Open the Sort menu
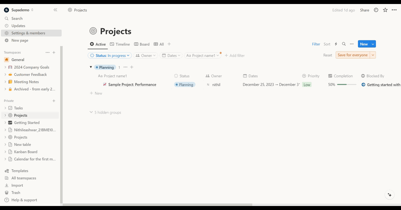Screen dimensions: 401x210 tap(327, 44)
